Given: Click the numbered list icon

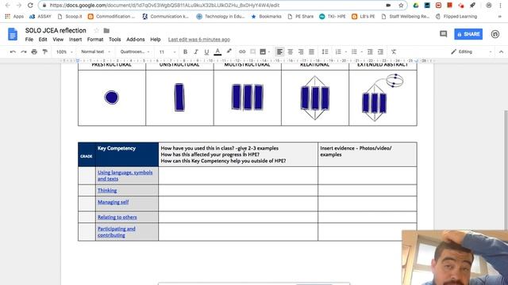Looking at the screenshot, I should tap(338, 51).
